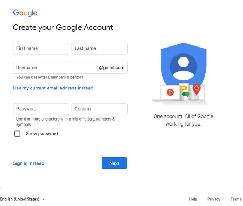Click the white avatar silhouette in the shield
The height and width of the screenshot is (206, 243).
[183, 68]
